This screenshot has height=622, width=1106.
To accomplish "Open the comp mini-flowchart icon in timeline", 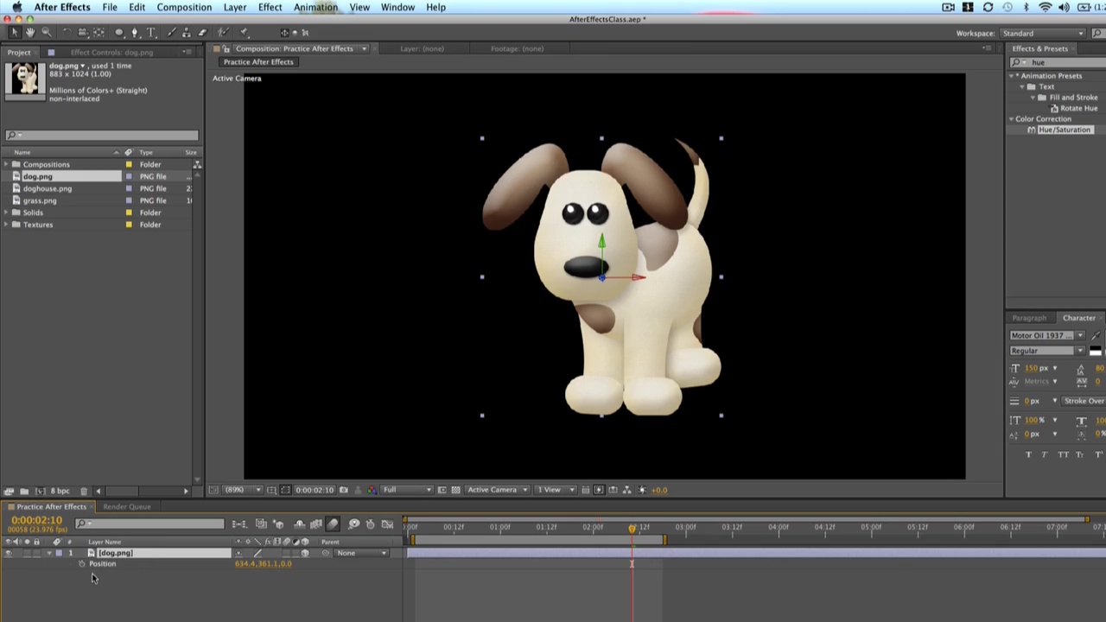I will coord(238,524).
